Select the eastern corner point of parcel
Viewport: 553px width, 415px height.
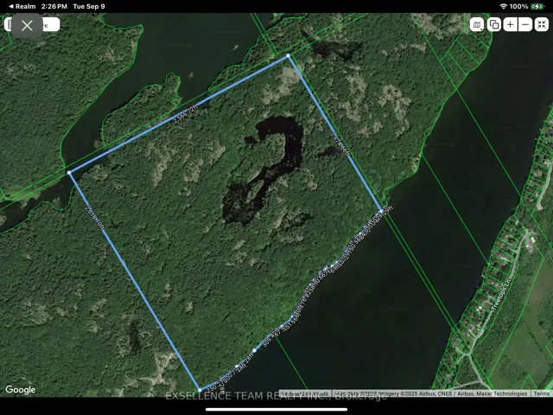coord(382,208)
